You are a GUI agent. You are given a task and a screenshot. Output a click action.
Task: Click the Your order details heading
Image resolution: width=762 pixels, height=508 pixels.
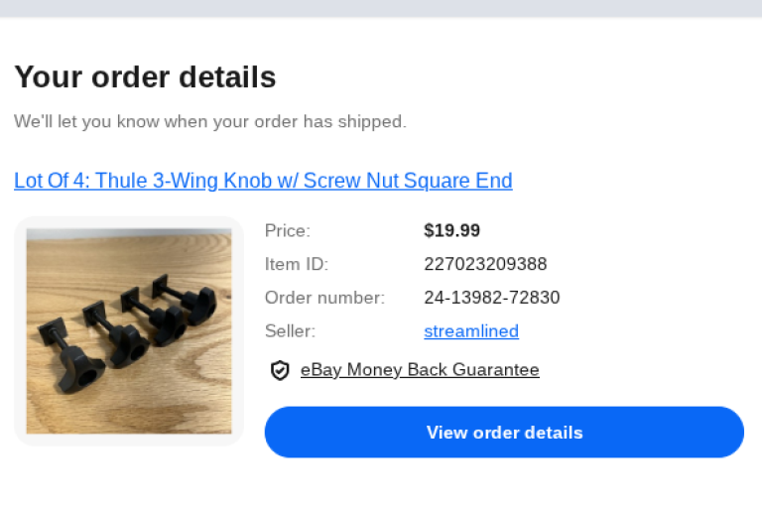[x=145, y=76]
